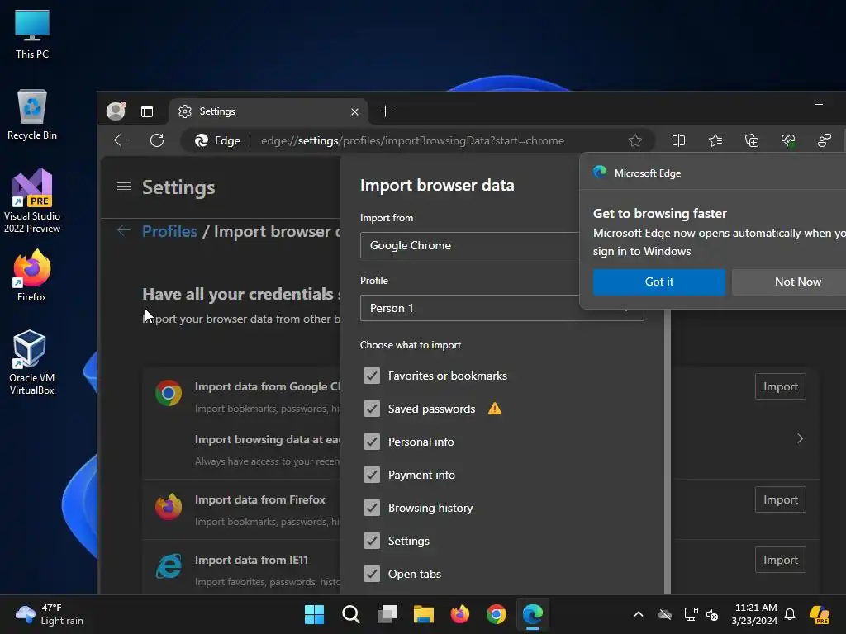Uncheck Saved passwords
The image size is (846, 634).
coord(372,409)
